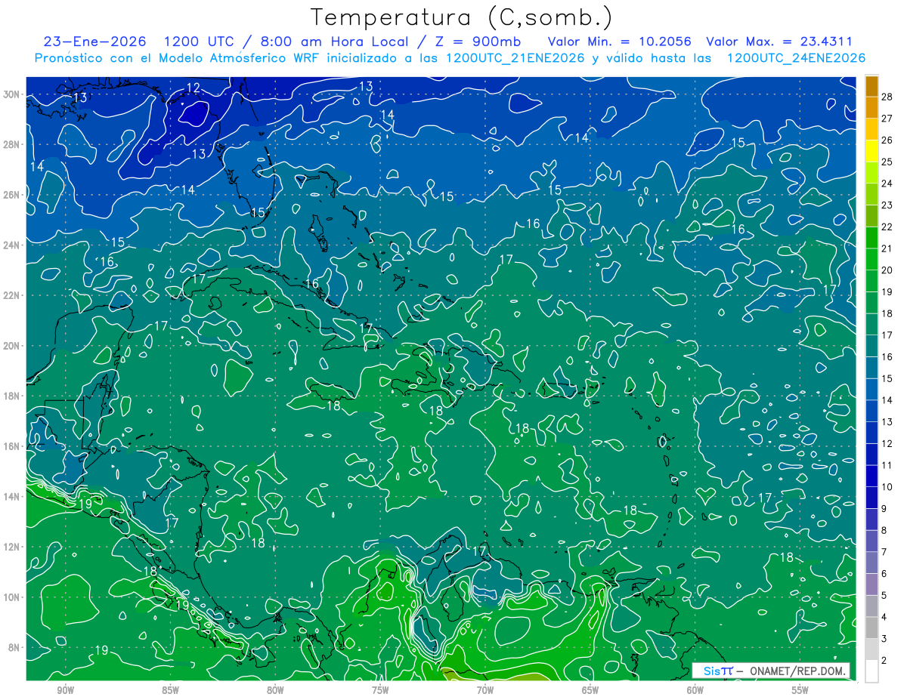Viewport: 907px width, 700px height.
Task: Click the color legend value 11
Action: pos(887,465)
